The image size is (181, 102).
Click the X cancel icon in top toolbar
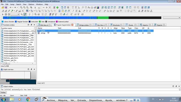[50, 8]
